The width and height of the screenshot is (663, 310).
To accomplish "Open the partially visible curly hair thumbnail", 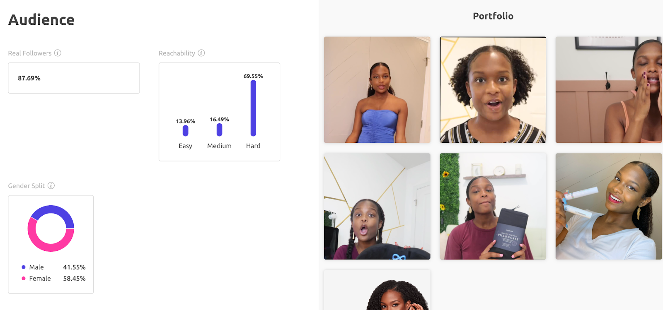I will (x=377, y=290).
